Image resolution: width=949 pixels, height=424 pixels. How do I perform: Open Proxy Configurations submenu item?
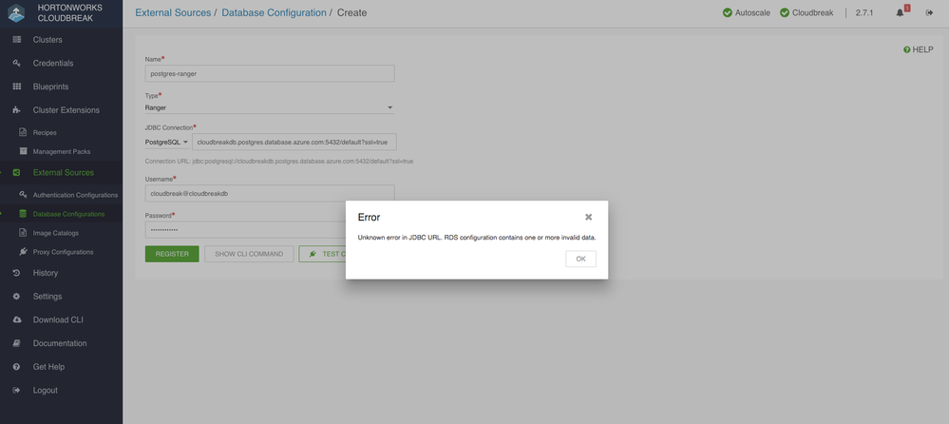pyautogui.click(x=61, y=252)
